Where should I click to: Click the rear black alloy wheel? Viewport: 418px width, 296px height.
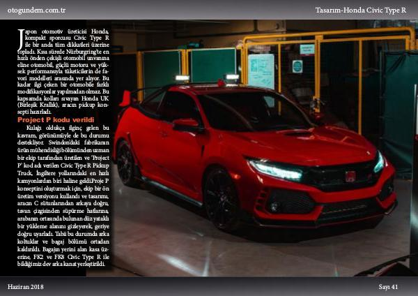click(x=127, y=163)
